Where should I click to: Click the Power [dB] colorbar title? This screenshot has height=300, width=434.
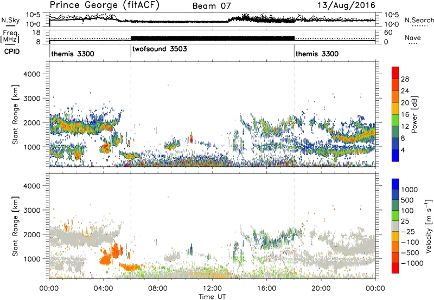[x=414, y=114]
